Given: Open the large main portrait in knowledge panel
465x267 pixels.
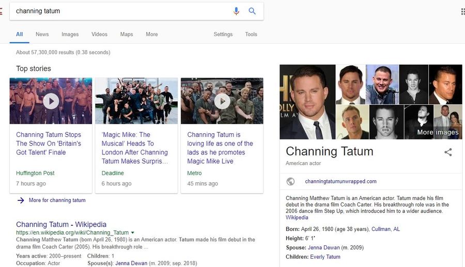Looking at the screenshot, I should 307,102.
